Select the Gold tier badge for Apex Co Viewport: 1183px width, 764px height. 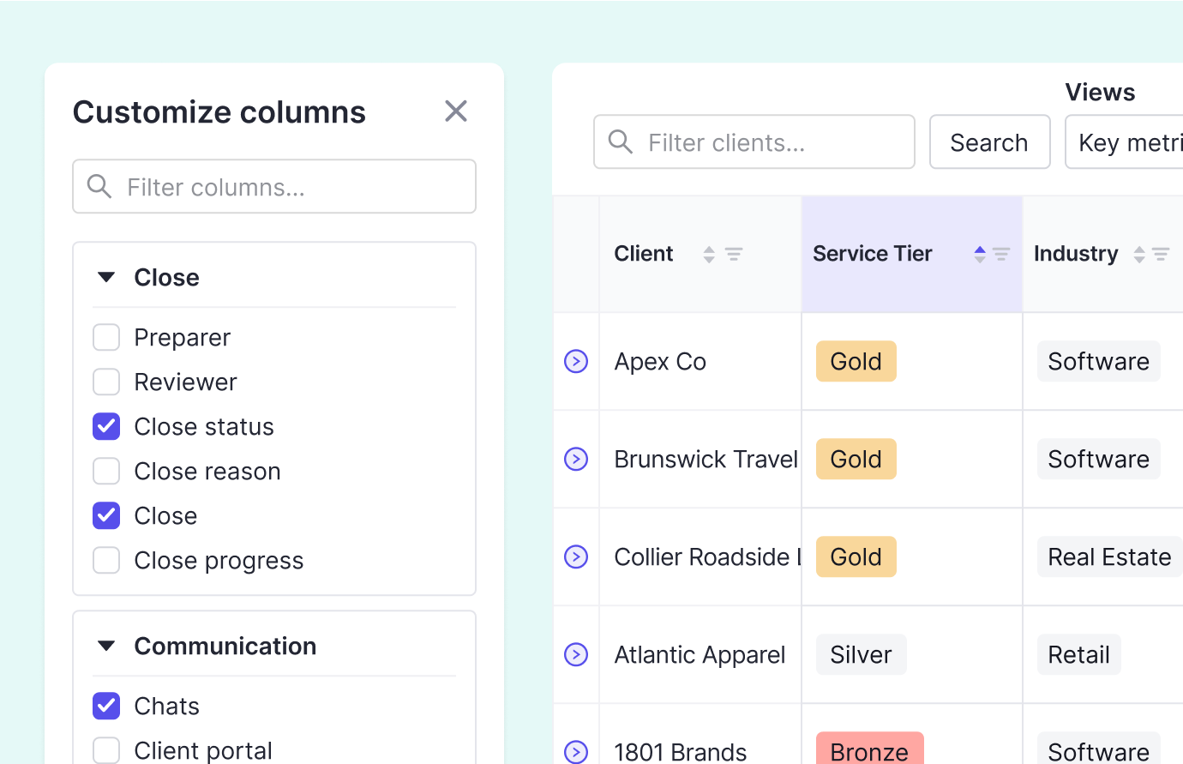coord(856,362)
